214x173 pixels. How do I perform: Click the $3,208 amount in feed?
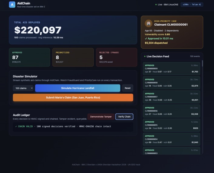pyautogui.click(x=195, y=114)
